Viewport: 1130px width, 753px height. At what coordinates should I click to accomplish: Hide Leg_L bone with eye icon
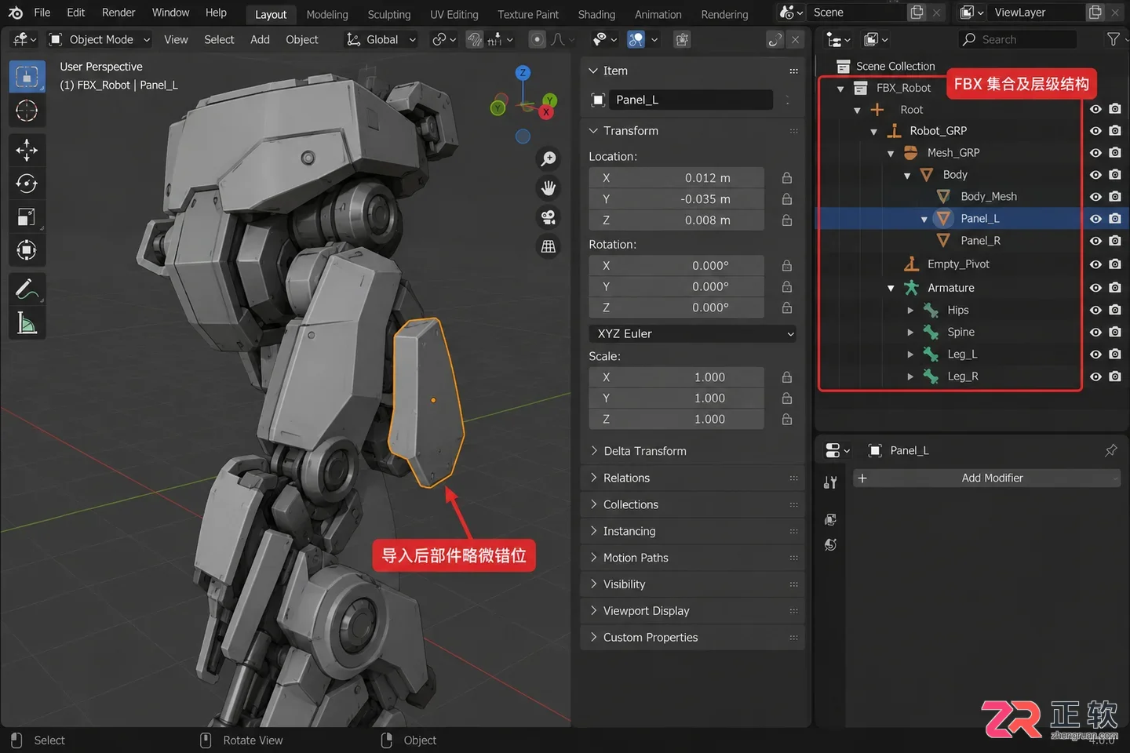click(1095, 355)
